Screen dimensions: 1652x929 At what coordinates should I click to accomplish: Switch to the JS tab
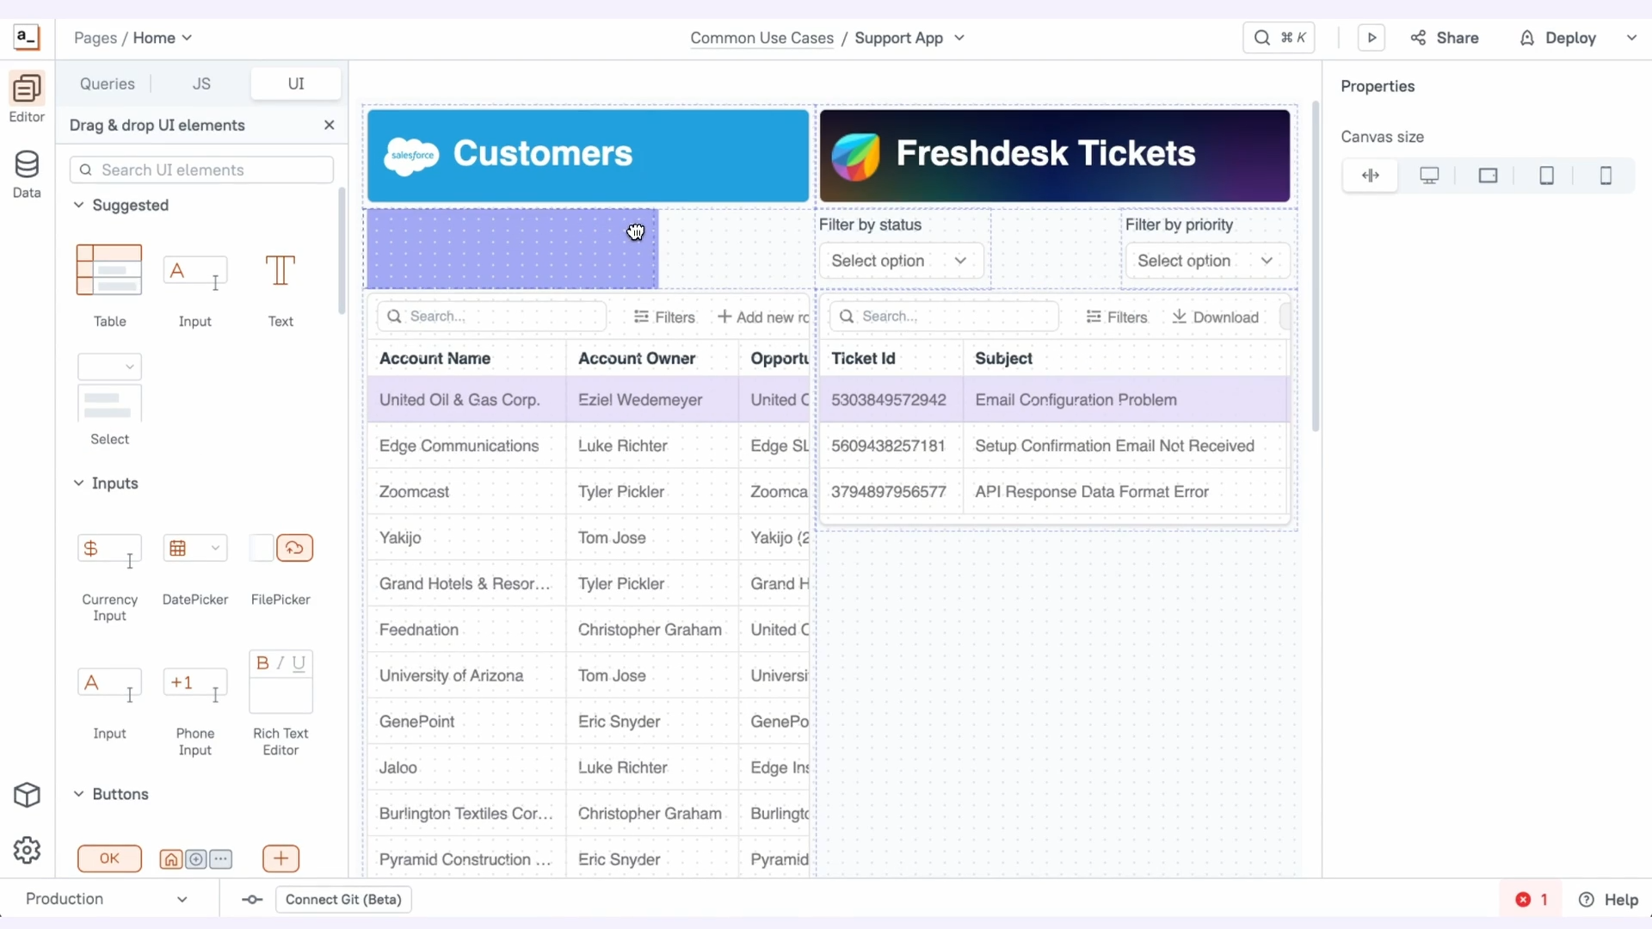[201, 83]
